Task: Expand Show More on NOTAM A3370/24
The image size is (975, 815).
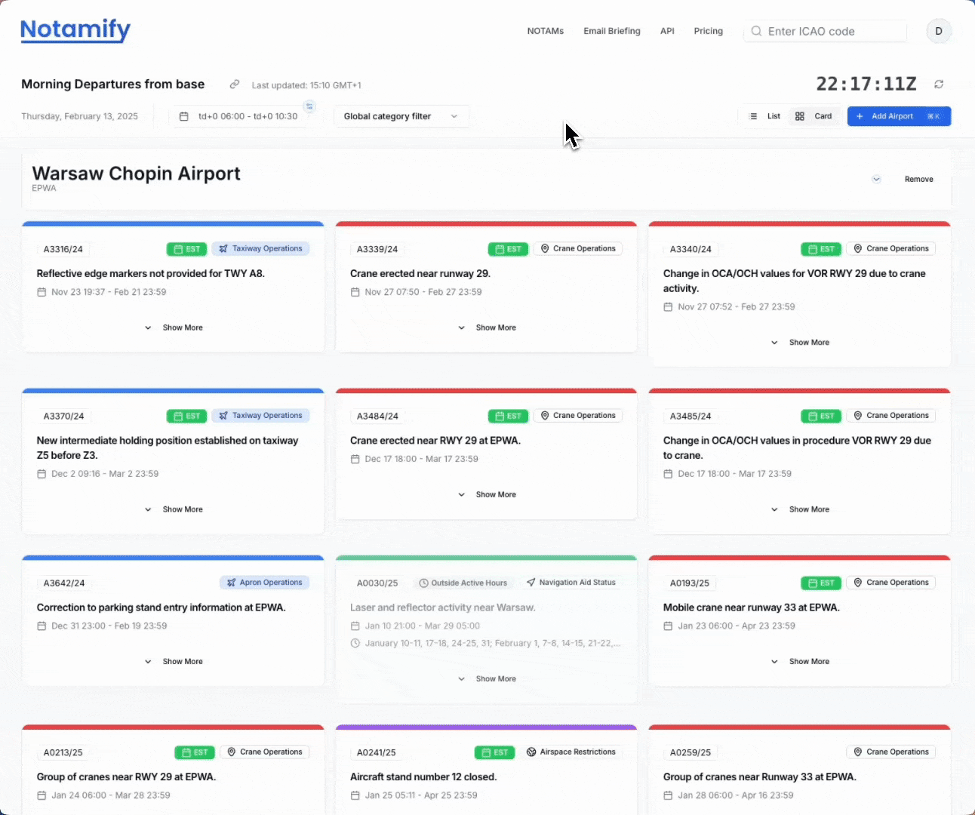Action: pyautogui.click(x=174, y=509)
